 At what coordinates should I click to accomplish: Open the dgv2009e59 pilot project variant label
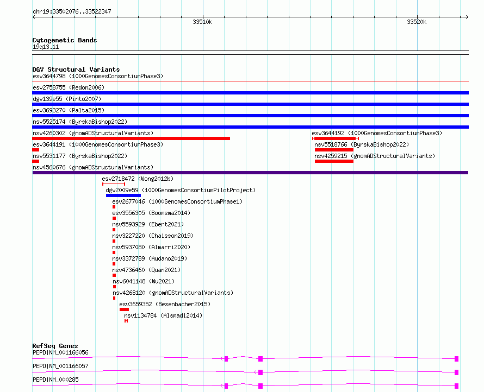click(181, 190)
